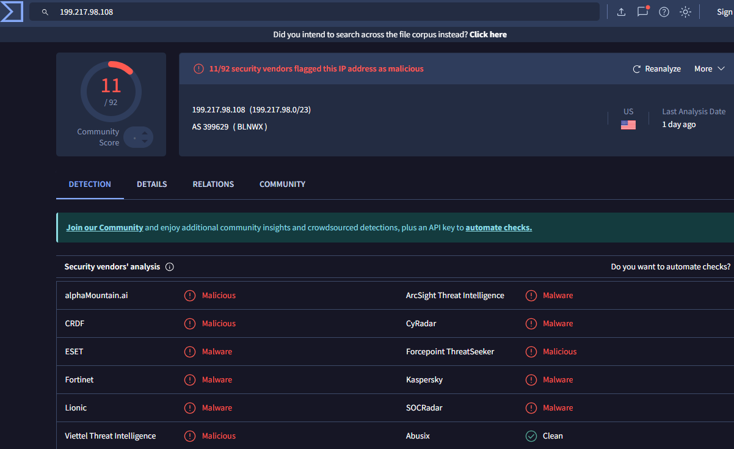Open the help question mark icon
Screen dimensions: 734x449
pyautogui.click(x=664, y=12)
